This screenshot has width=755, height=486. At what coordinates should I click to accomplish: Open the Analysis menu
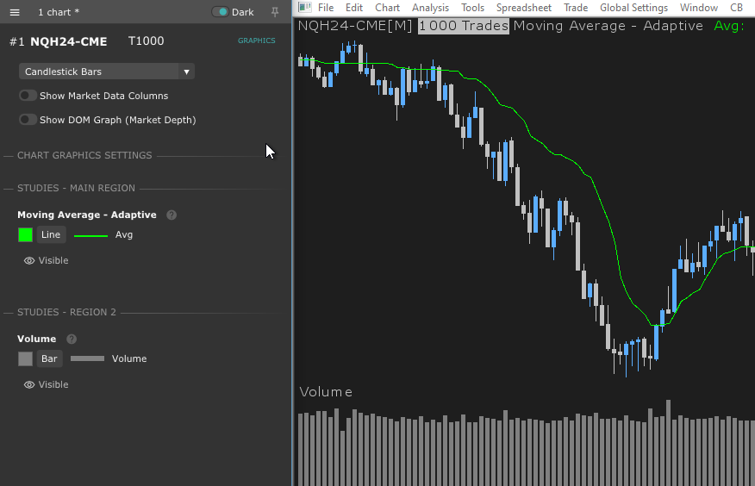[x=430, y=8]
